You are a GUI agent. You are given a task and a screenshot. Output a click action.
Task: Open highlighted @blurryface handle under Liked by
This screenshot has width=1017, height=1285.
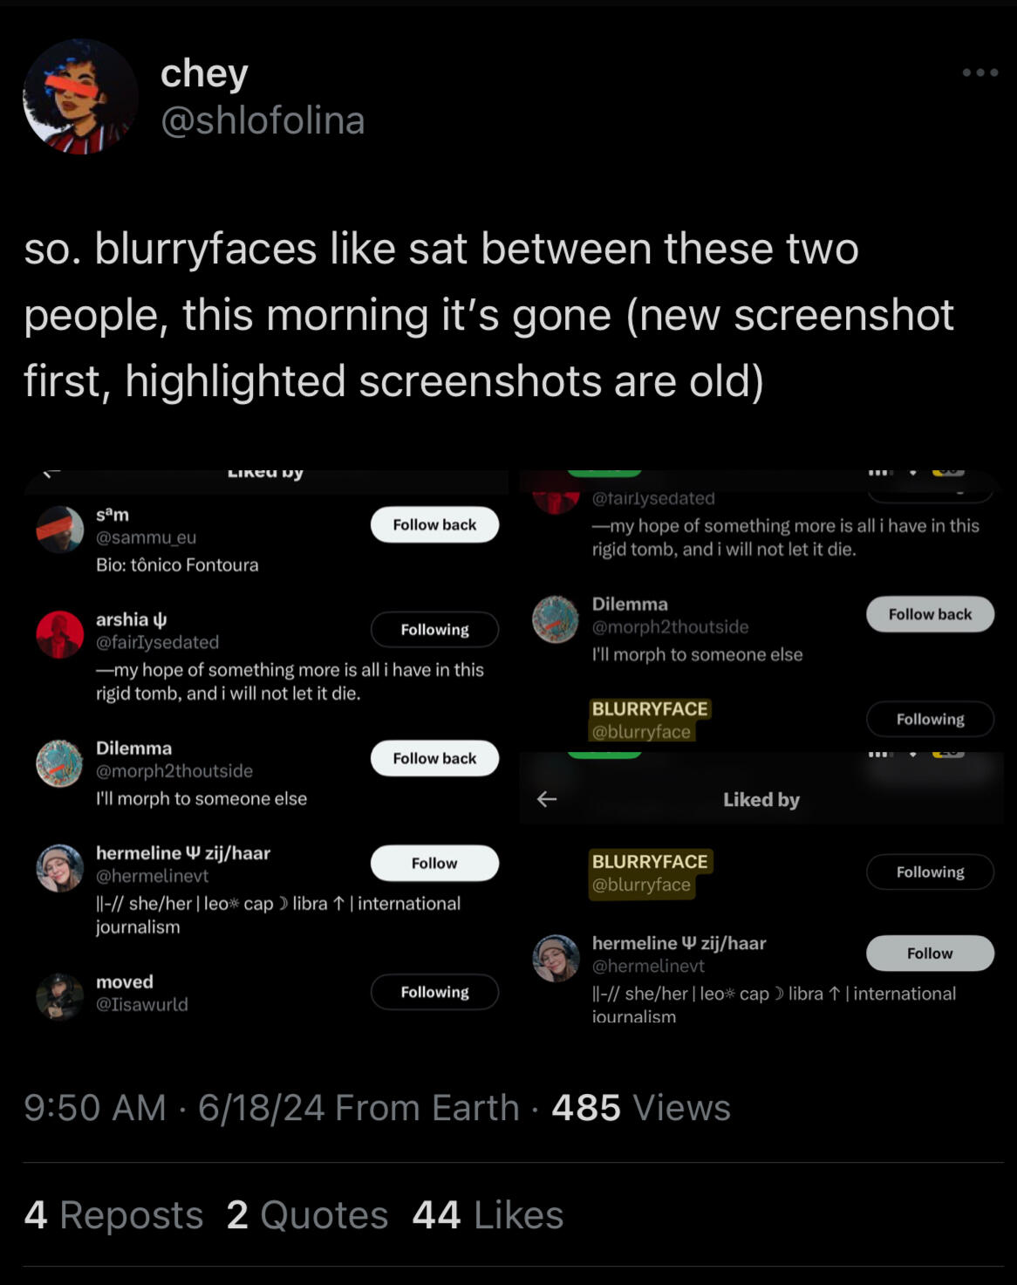641,885
